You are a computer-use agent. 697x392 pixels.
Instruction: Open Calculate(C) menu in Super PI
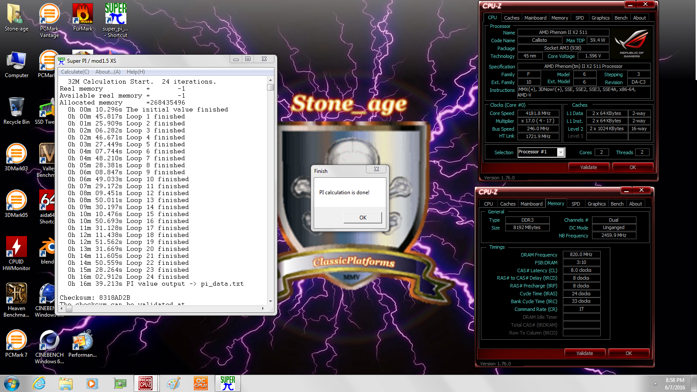tap(75, 72)
